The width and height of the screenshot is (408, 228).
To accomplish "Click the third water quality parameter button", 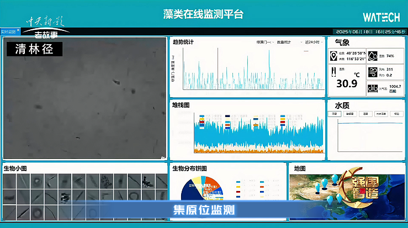I will point(365,114).
